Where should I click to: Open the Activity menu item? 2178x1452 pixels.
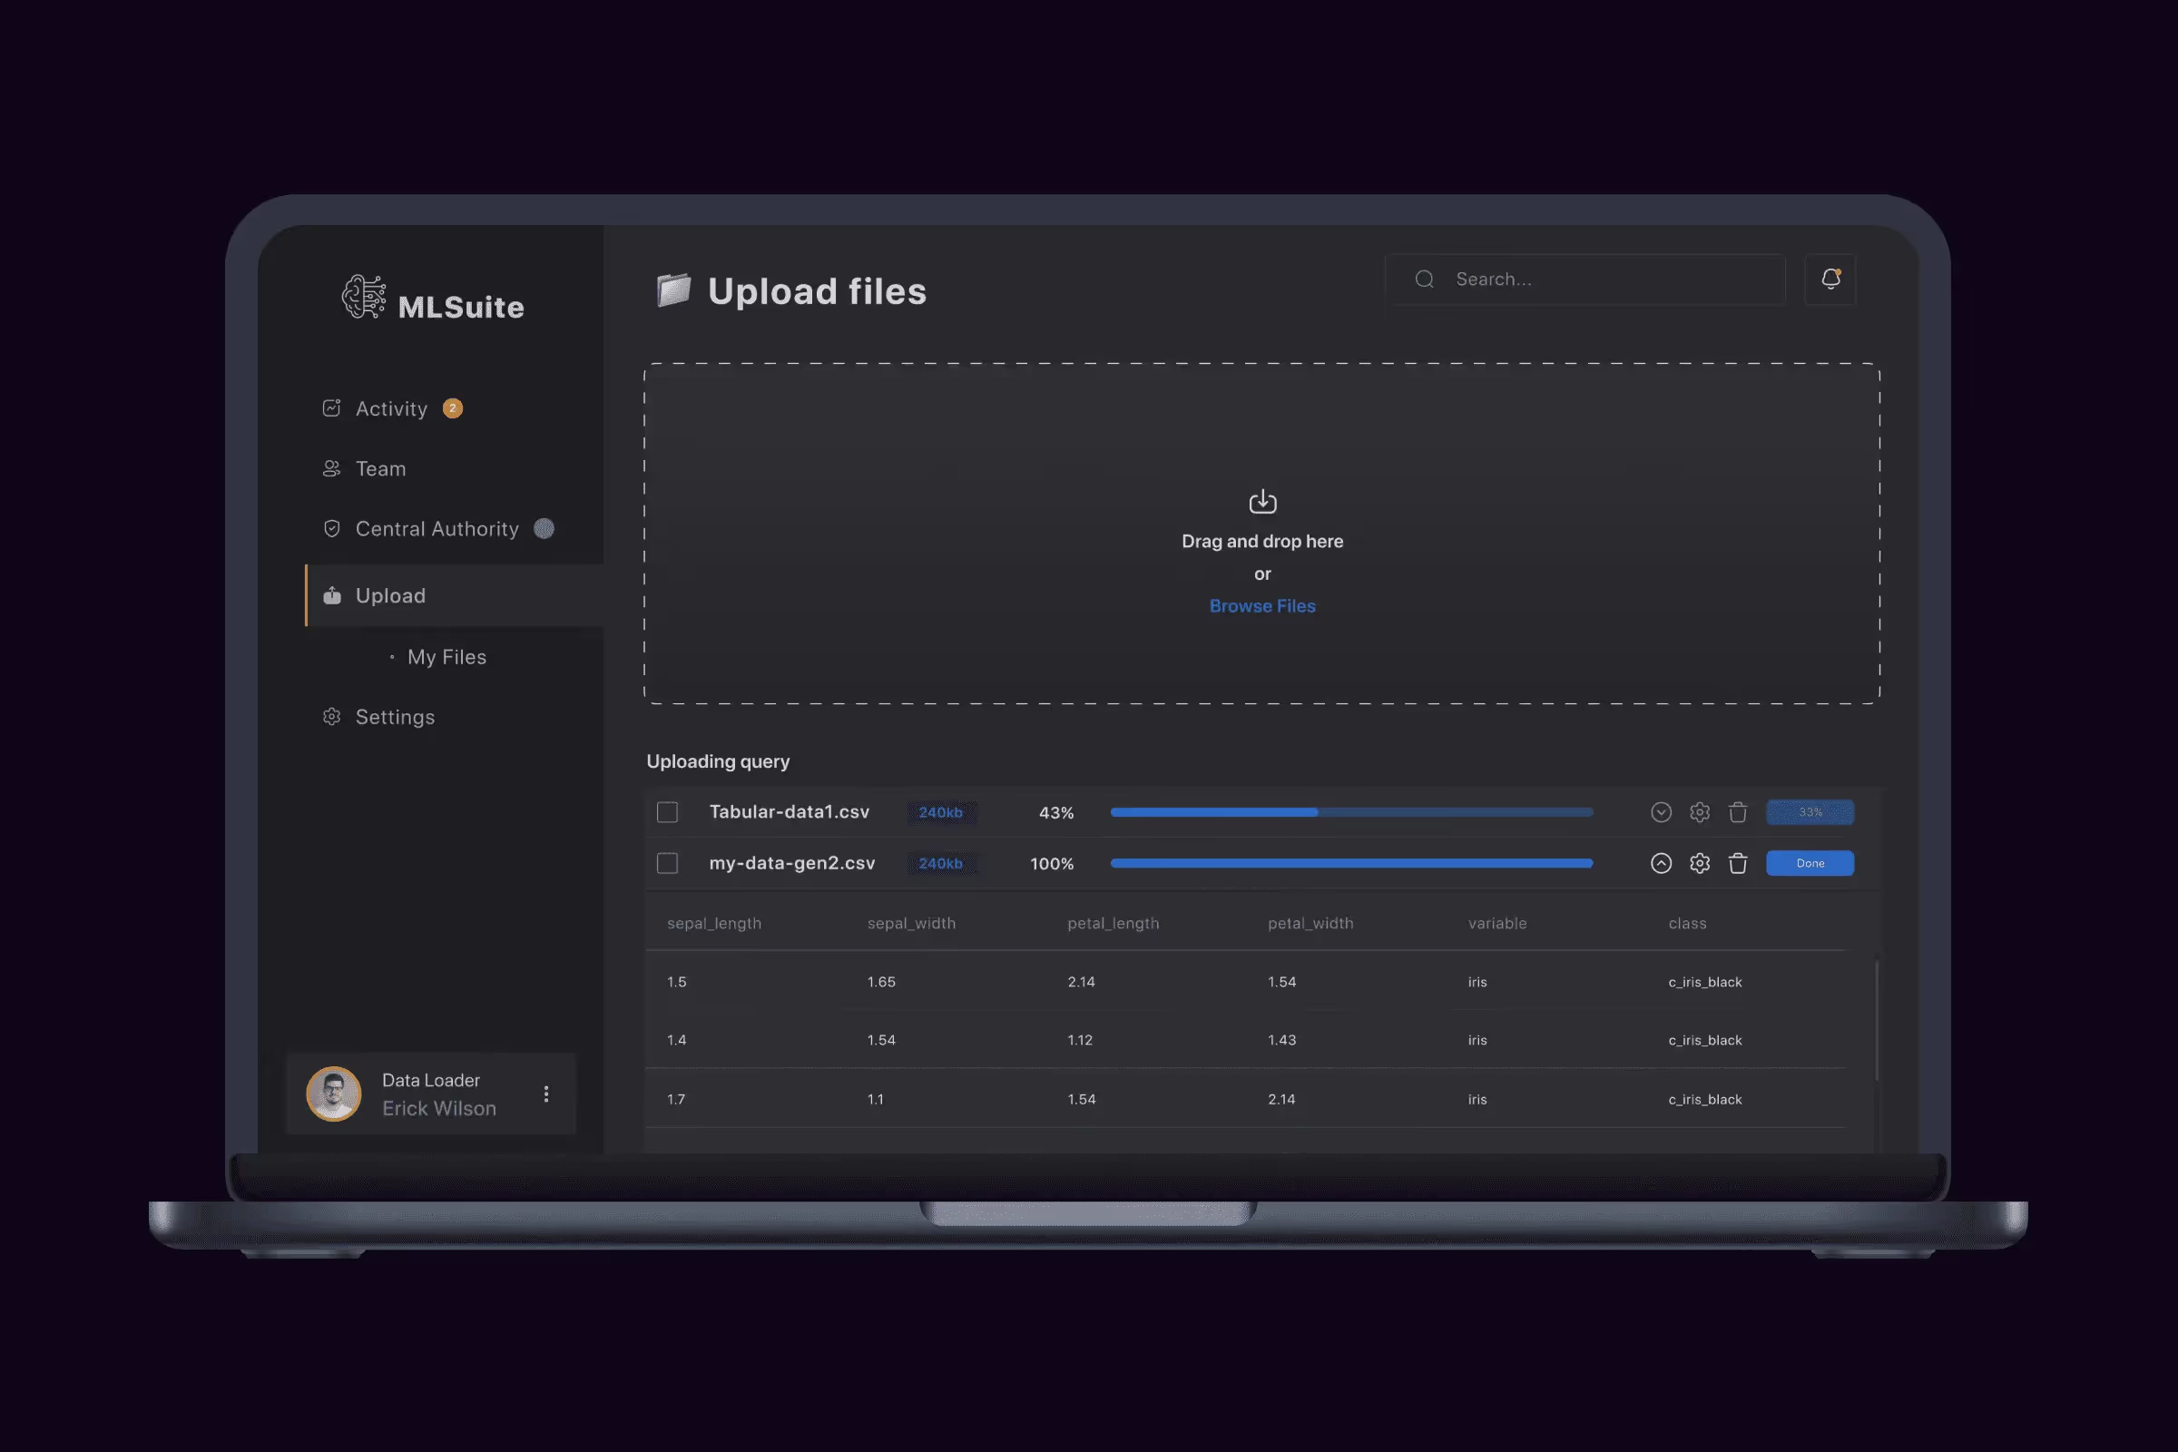click(391, 408)
